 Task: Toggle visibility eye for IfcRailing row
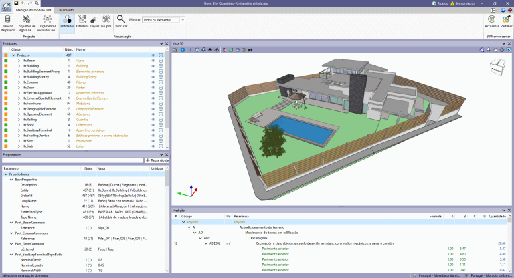(x=153, y=120)
